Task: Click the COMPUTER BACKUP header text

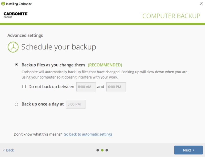Action: [171, 16]
